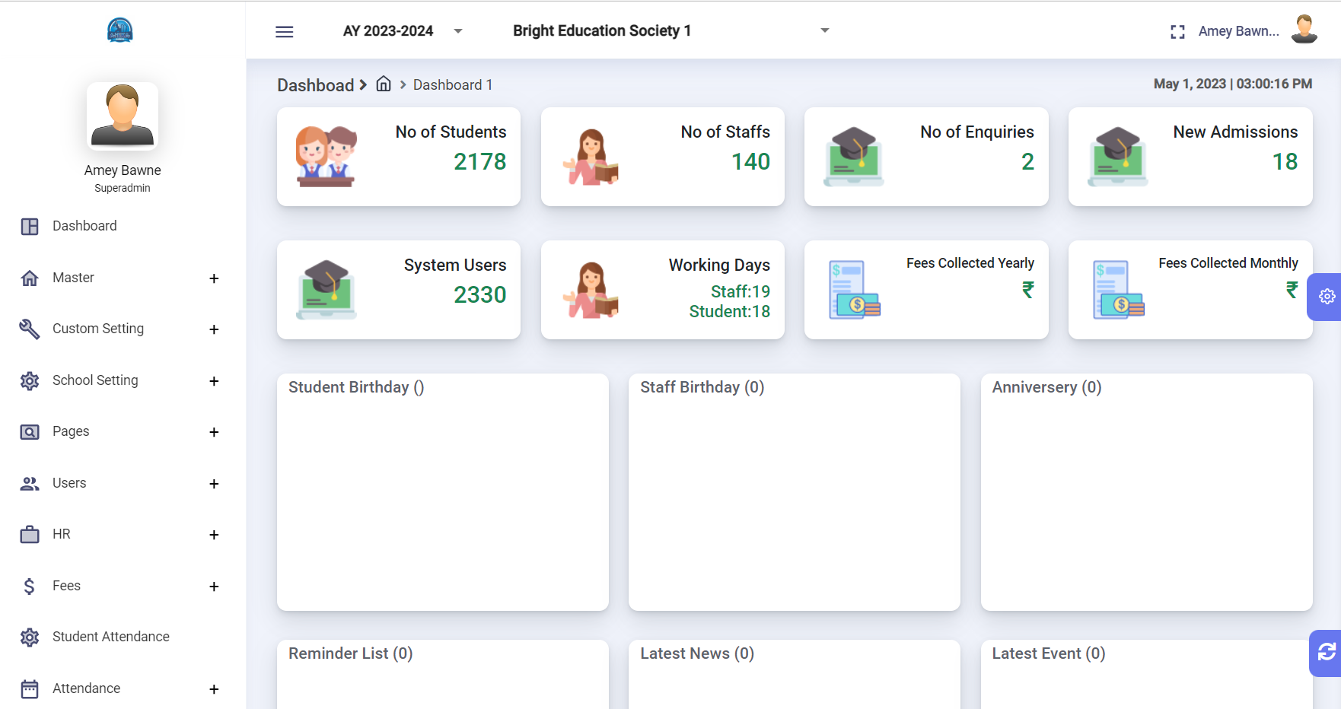Select HR in the sidebar menu
Viewport: 1341px width, 709px height.
62,534
